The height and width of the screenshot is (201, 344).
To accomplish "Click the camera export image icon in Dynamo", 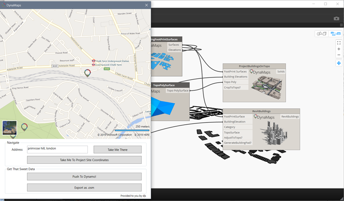I will pyautogui.click(x=336, y=19).
